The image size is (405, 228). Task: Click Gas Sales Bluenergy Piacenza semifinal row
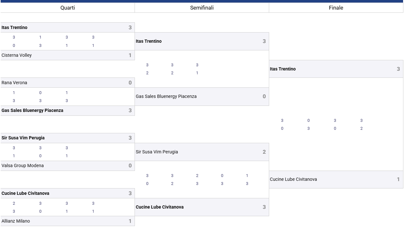[202, 96]
